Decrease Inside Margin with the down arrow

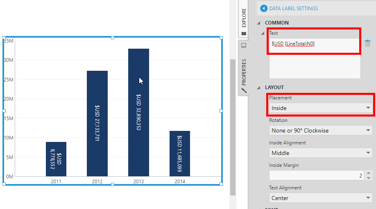[369, 178]
